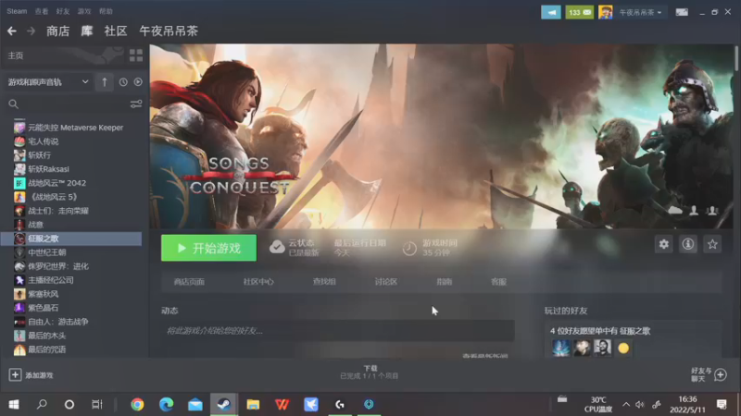Switch library to grid view icon
741x416 pixels.
[x=136, y=55]
